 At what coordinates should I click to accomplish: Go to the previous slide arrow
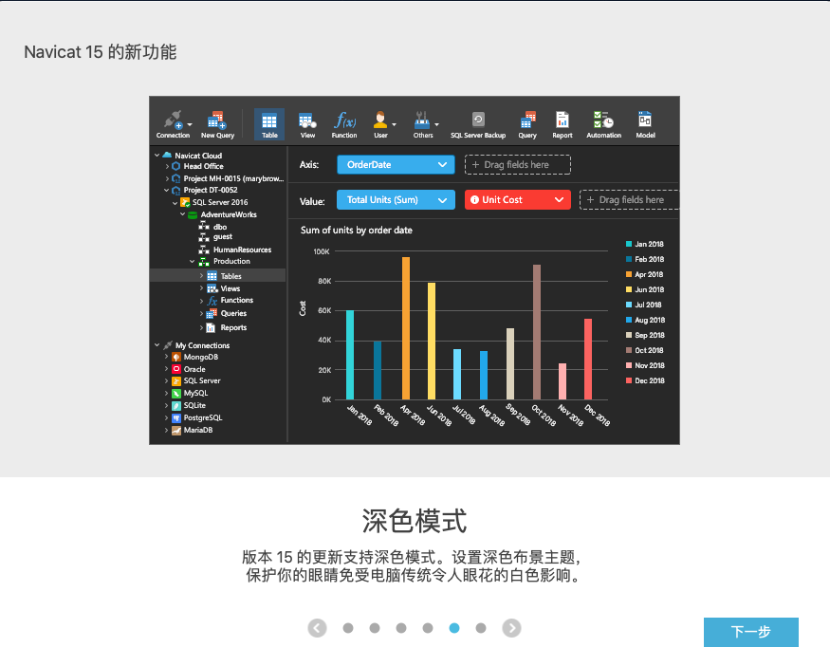tap(317, 628)
